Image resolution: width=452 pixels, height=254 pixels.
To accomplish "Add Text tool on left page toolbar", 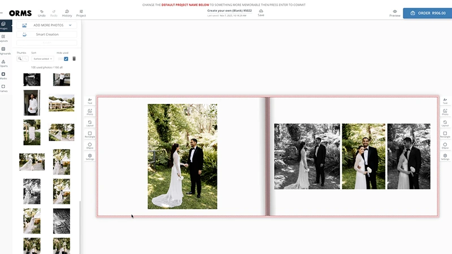I will (x=90, y=101).
